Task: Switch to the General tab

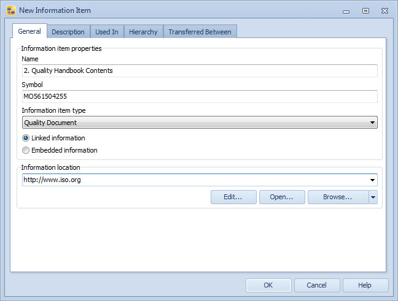Action: (x=29, y=32)
